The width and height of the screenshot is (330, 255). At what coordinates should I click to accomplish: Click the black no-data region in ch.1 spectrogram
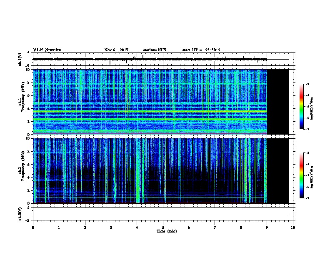pos(278,102)
